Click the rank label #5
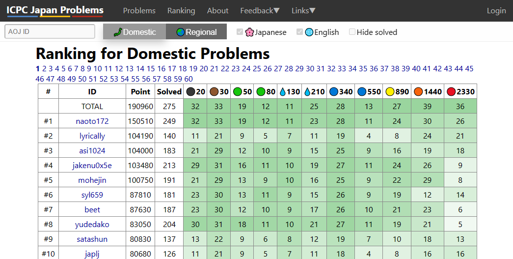Image resolution: width=513 pixels, height=259 pixels. point(48,180)
